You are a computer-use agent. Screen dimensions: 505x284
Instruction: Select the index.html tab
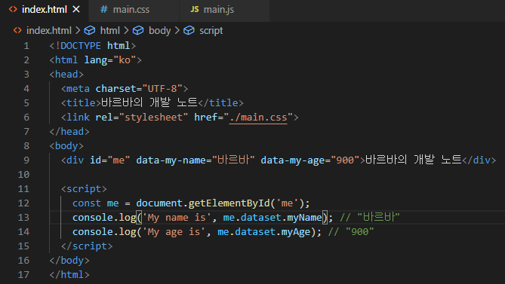click(x=45, y=10)
